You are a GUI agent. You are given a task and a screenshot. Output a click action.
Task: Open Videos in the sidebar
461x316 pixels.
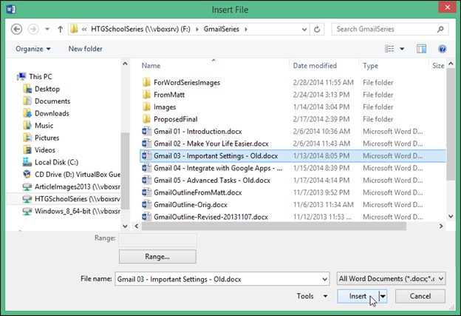(x=39, y=150)
